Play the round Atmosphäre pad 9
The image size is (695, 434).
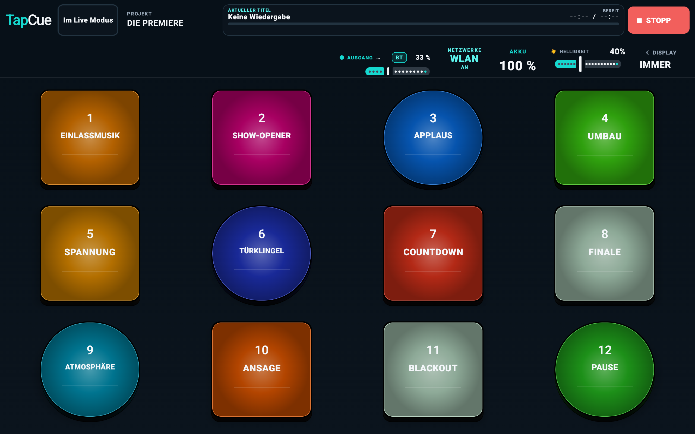90,369
